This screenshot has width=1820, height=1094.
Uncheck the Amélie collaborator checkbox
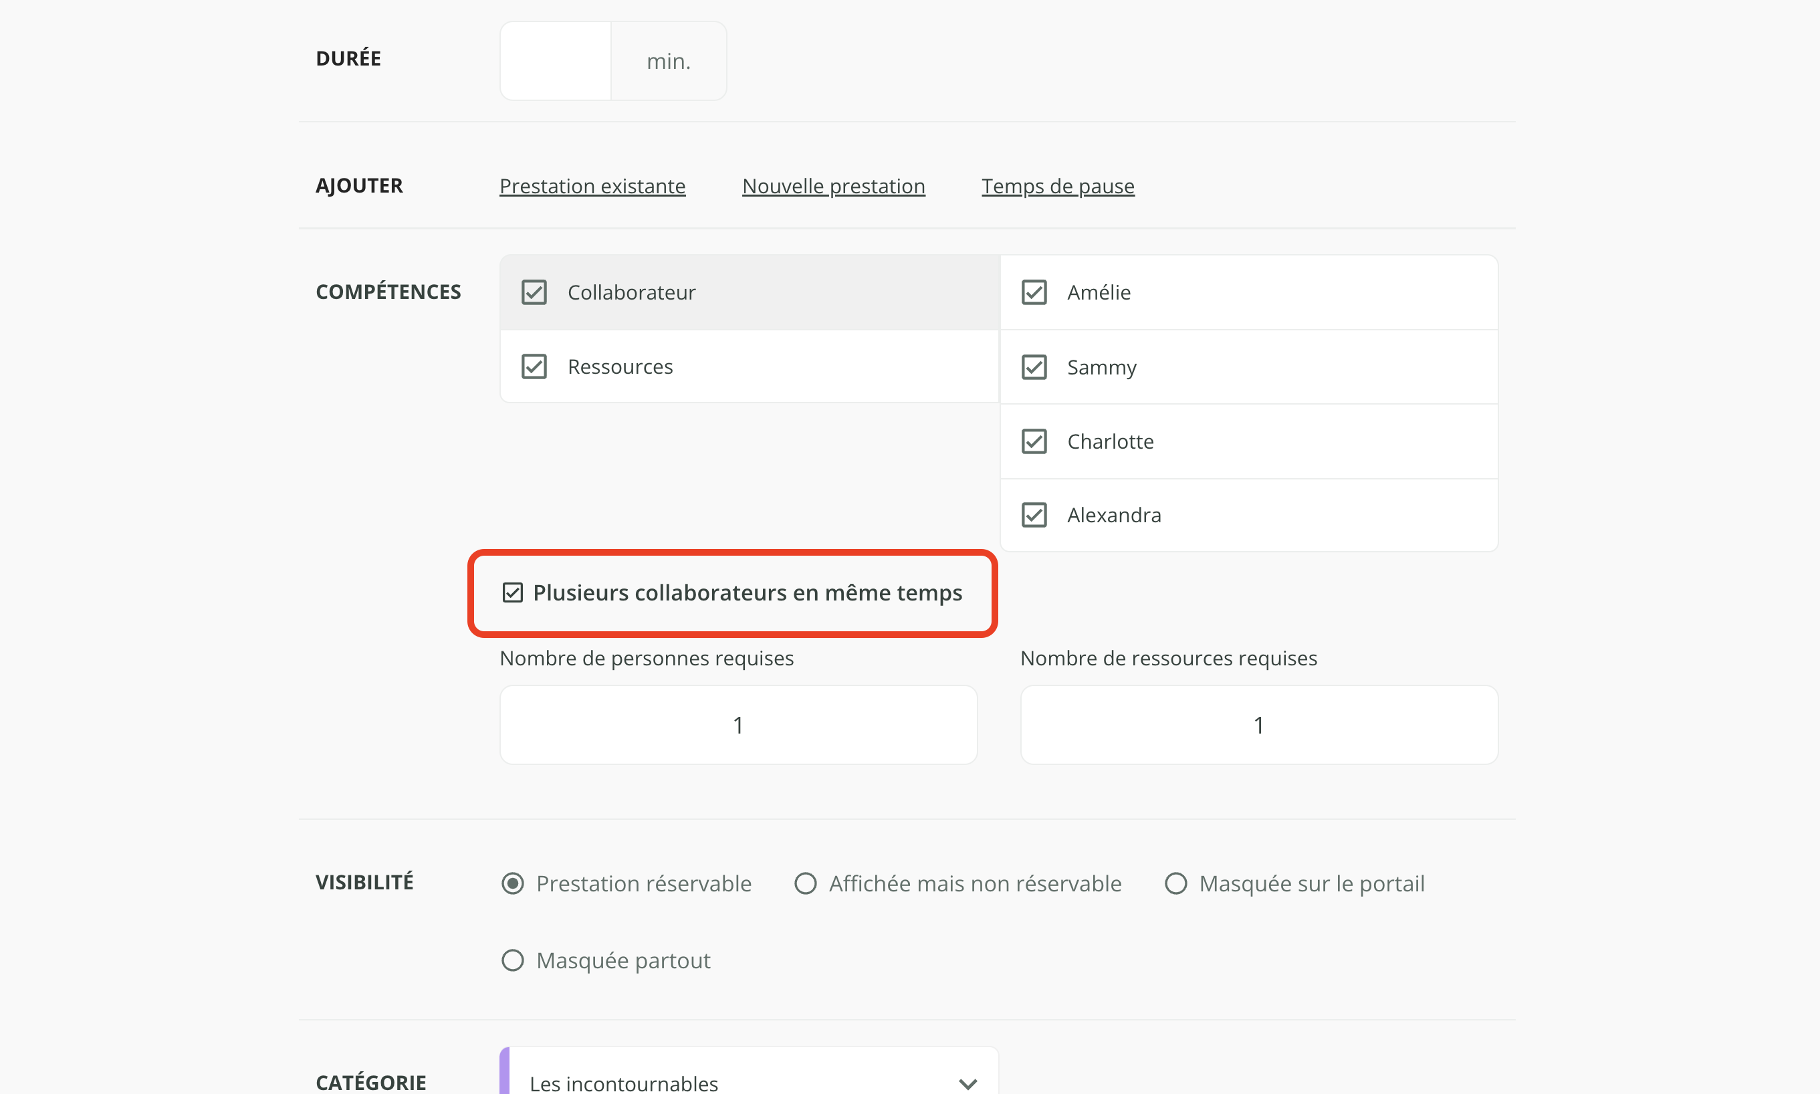[x=1034, y=293]
